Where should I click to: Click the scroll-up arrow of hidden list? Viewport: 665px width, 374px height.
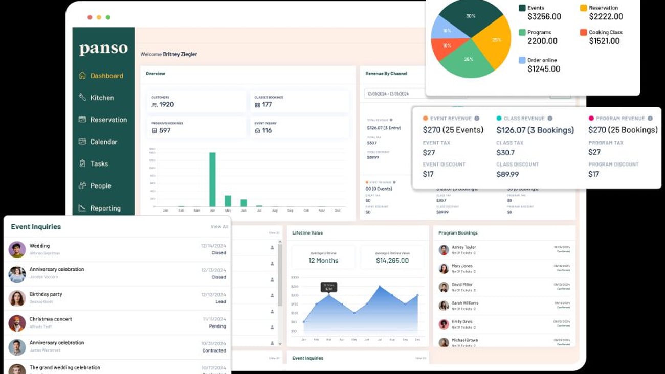pyautogui.click(x=280, y=242)
